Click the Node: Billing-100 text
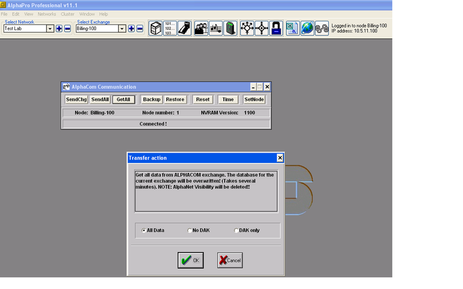Image resolution: width=463 pixels, height=289 pixels. (x=94, y=113)
